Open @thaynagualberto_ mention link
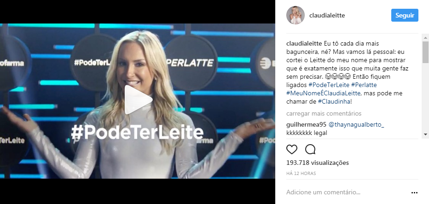Viewport: 429px width, 204px height. (x=356, y=125)
